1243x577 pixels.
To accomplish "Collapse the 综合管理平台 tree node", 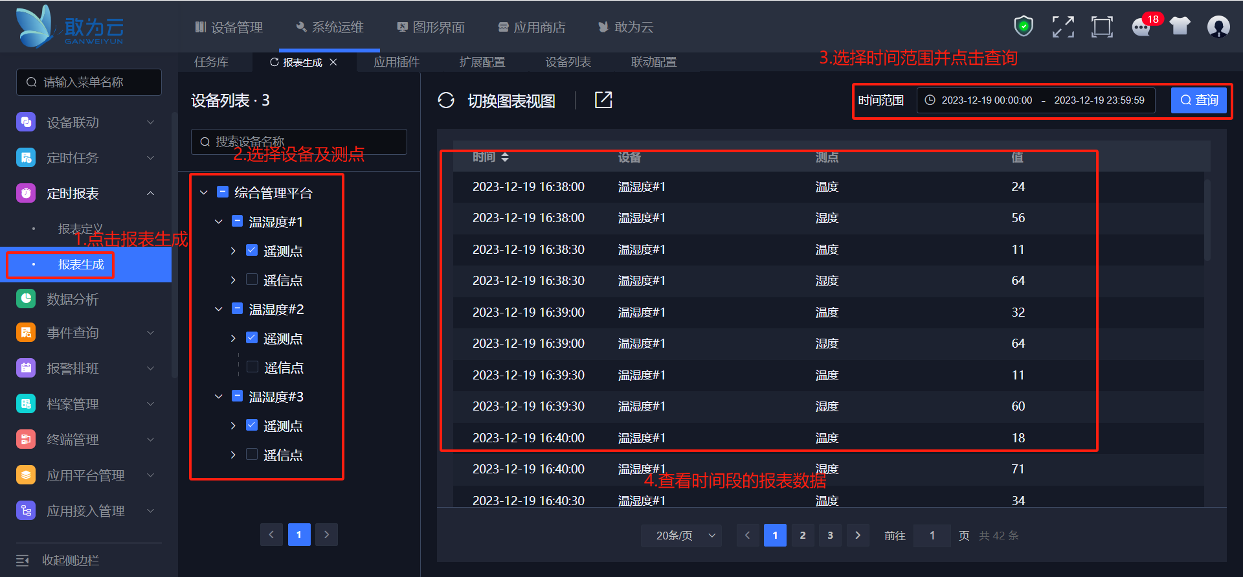I will [x=204, y=192].
